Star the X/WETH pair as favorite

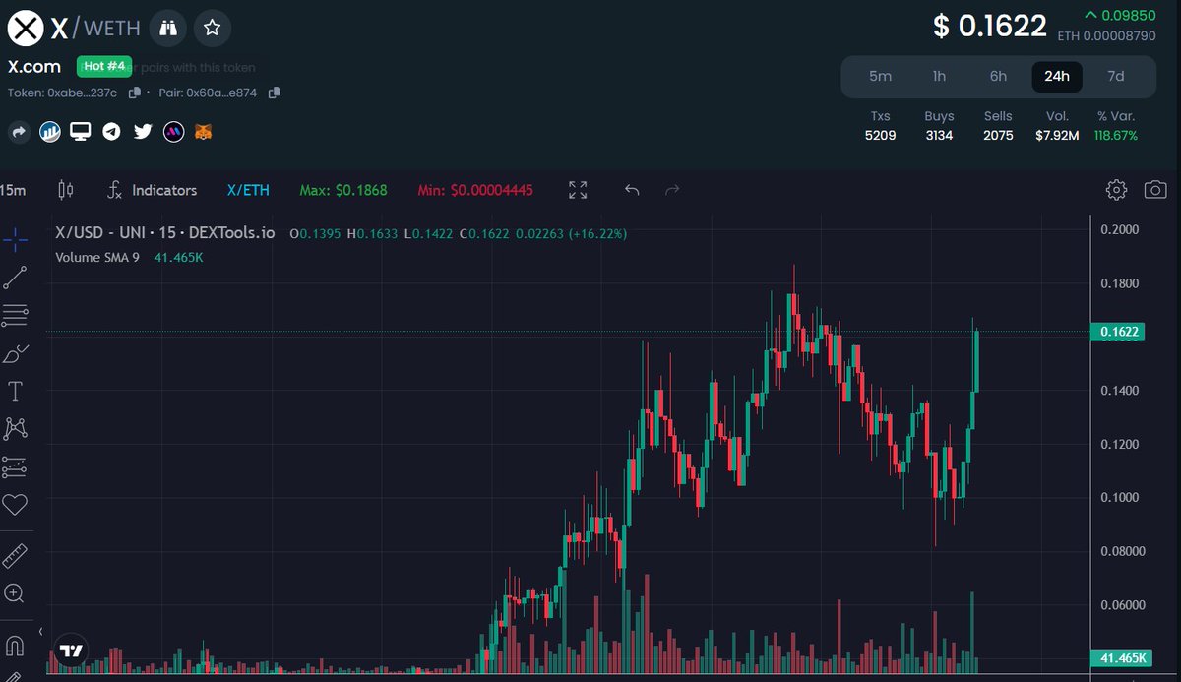coord(213,29)
